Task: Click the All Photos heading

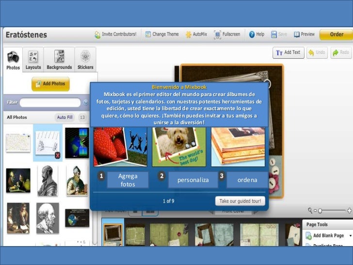Action: tap(17, 117)
